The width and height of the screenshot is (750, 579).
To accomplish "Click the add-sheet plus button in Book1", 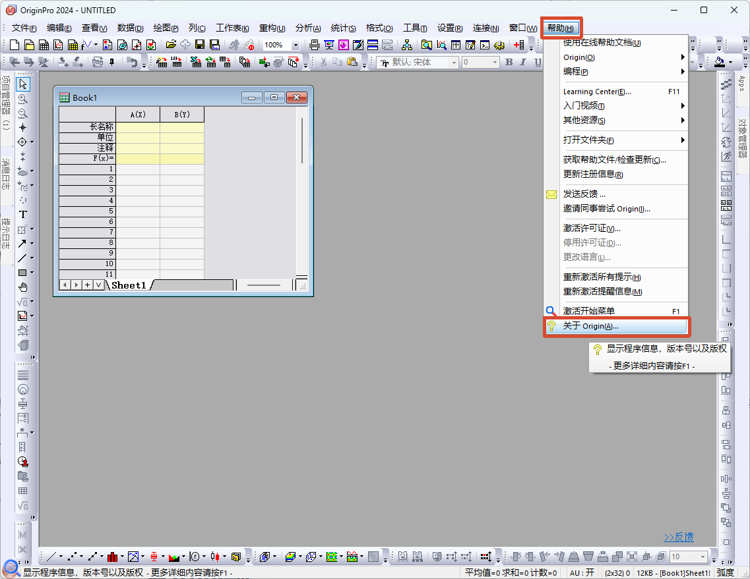I will pos(87,285).
